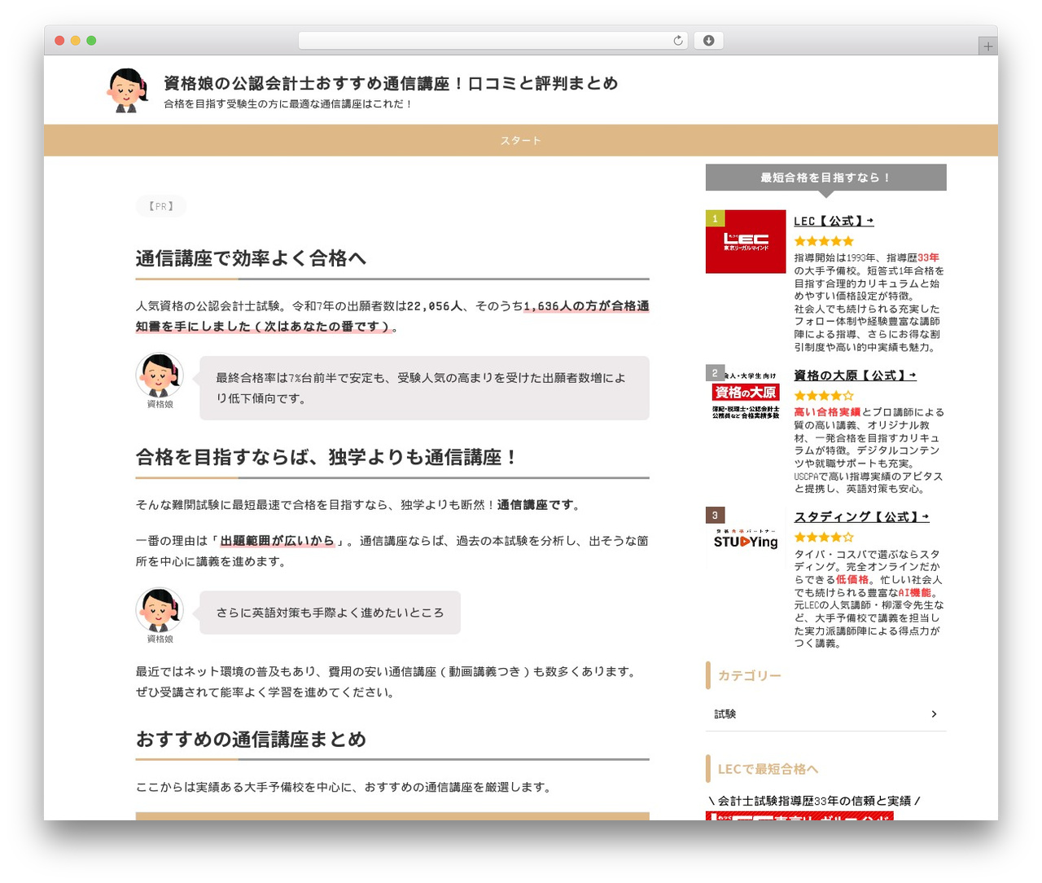This screenshot has height=883, width=1042.
Task: Click the speech bubble さらに英語対策も手際よく進めたいところ
Action: pyautogui.click(x=330, y=613)
